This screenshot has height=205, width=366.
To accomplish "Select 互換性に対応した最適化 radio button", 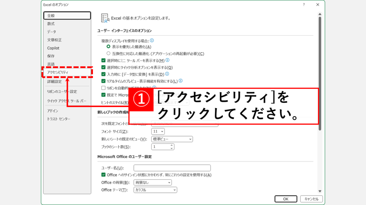I will 109,53.
